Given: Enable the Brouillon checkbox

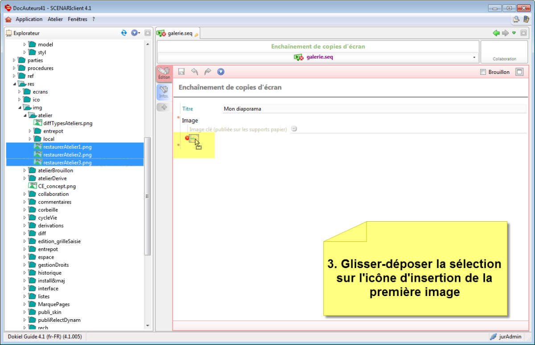Looking at the screenshot, I should pos(483,72).
